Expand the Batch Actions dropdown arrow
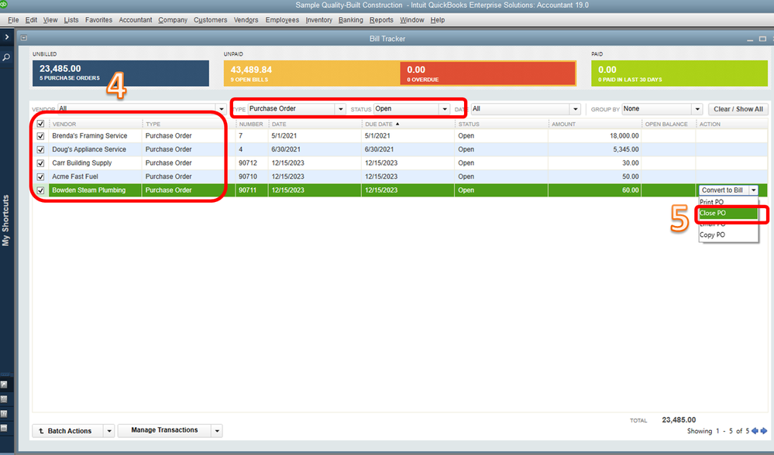 (109, 431)
